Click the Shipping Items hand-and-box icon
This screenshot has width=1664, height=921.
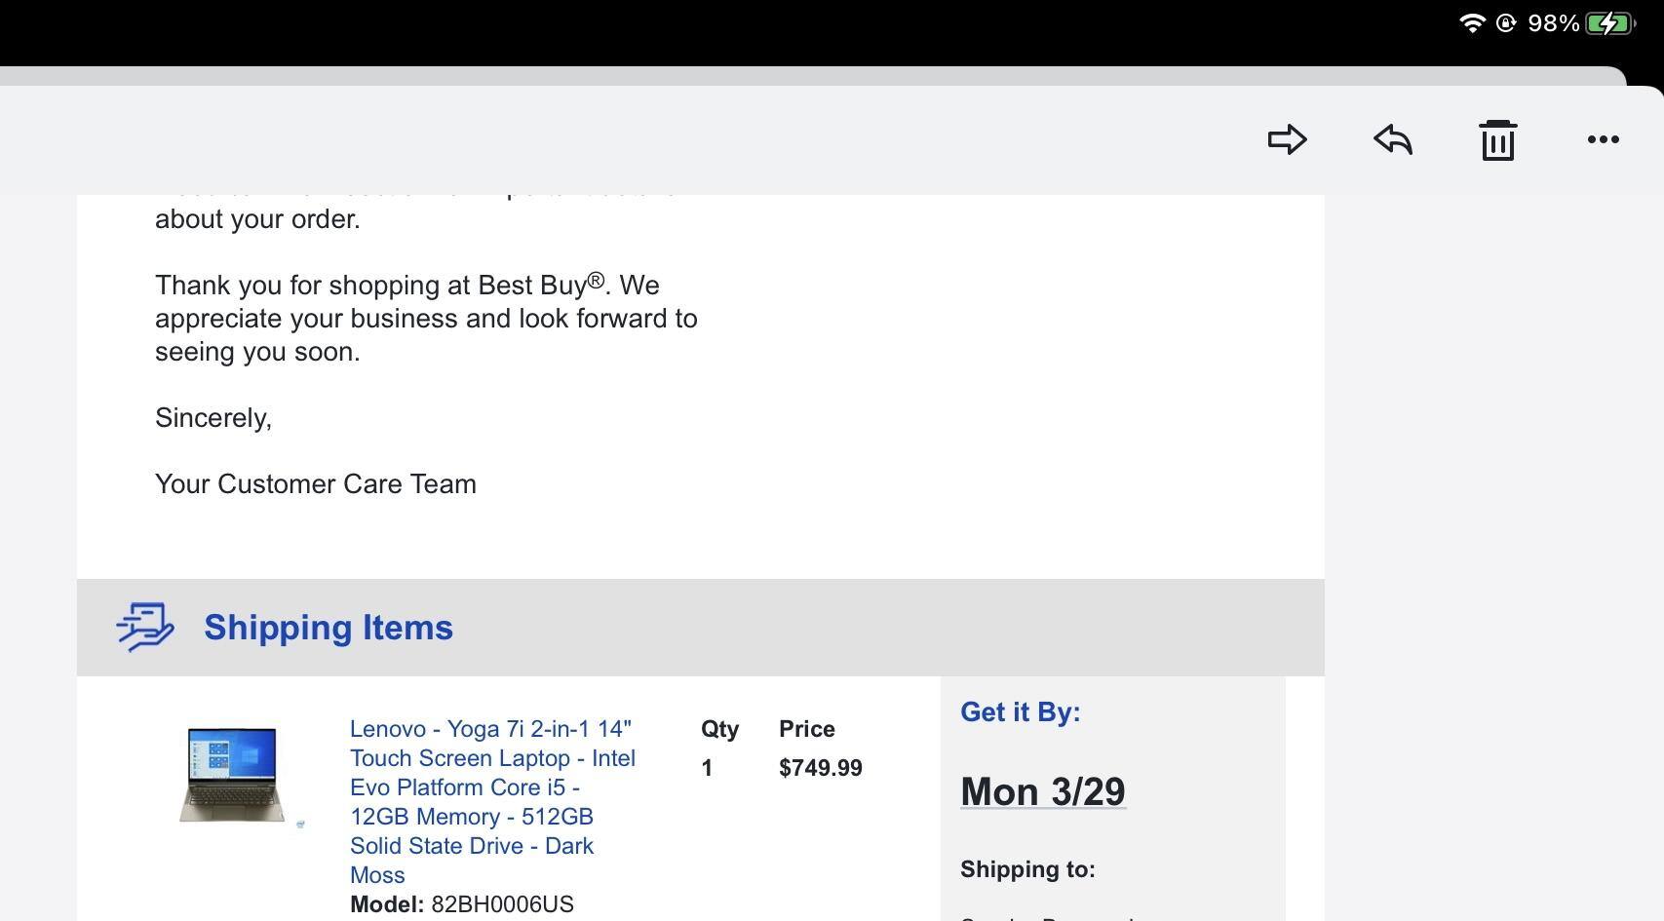pos(145,627)
